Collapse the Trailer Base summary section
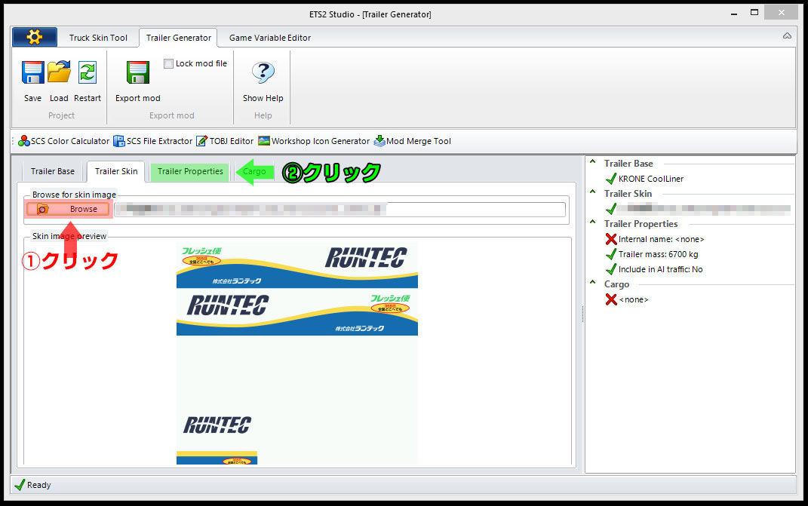 click(x=592, y=162)
